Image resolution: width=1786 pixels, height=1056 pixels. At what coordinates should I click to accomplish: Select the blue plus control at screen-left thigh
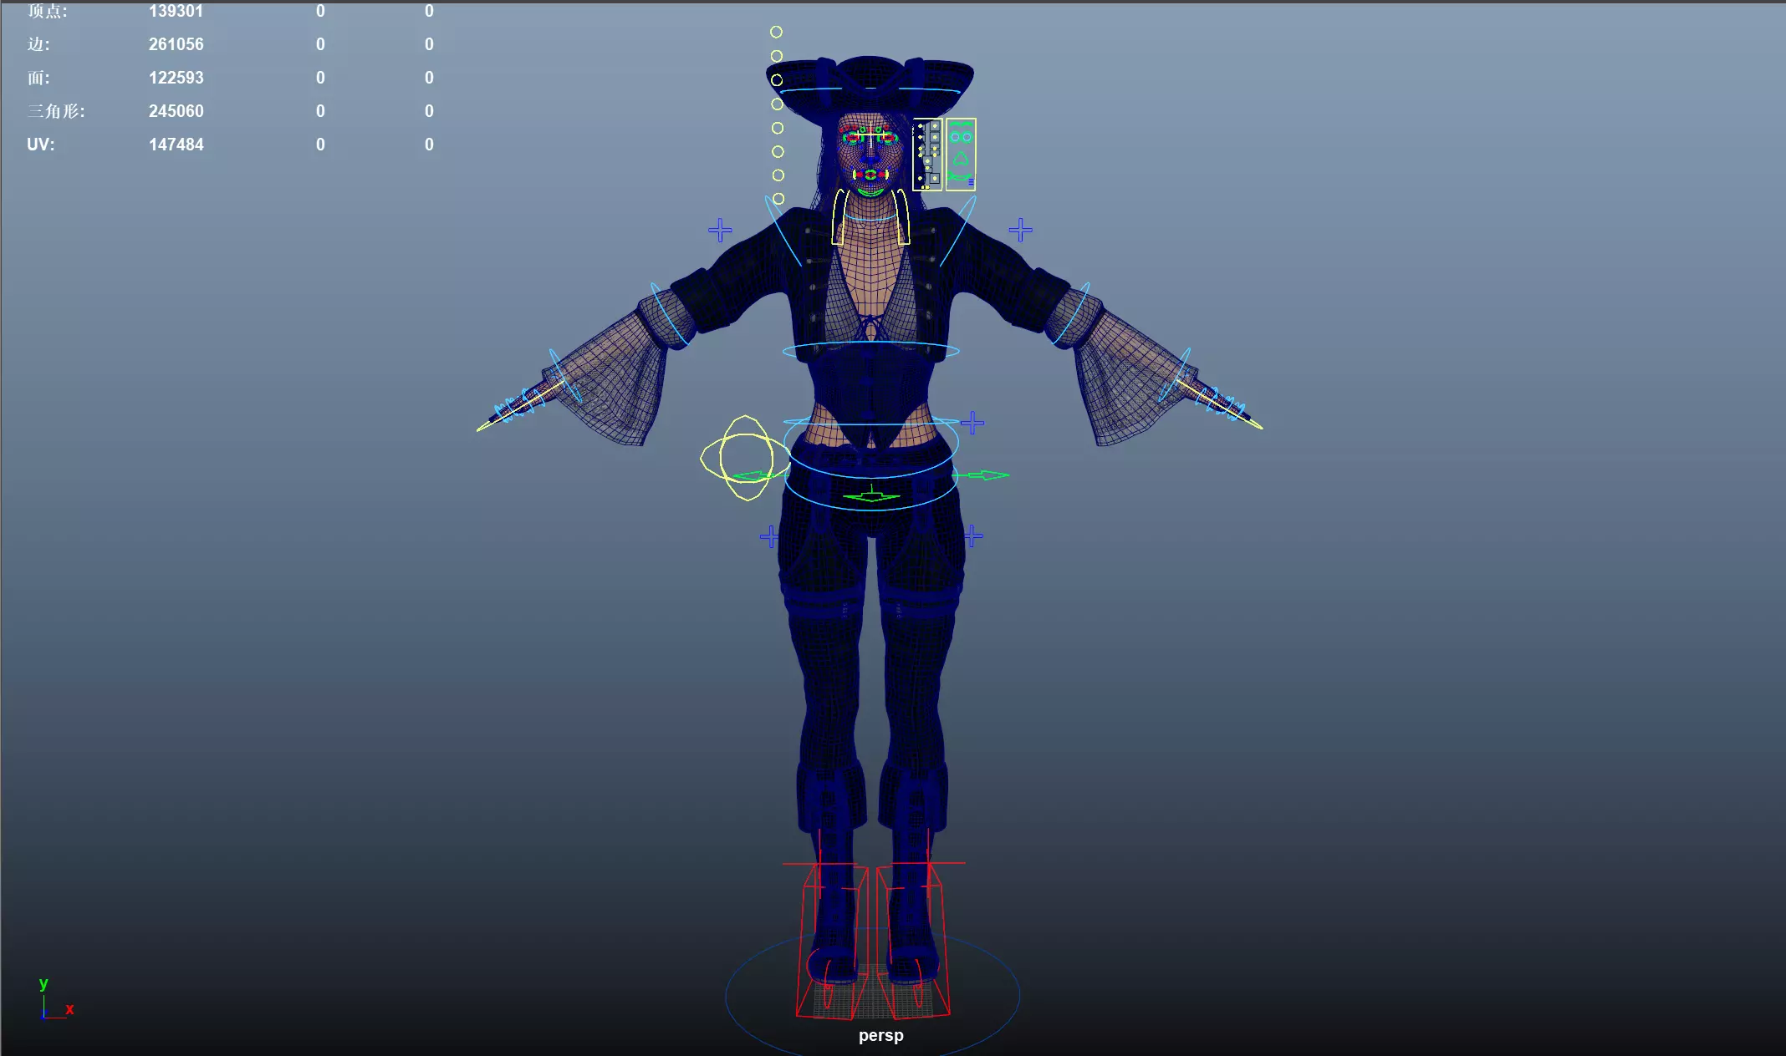[770, 536]
